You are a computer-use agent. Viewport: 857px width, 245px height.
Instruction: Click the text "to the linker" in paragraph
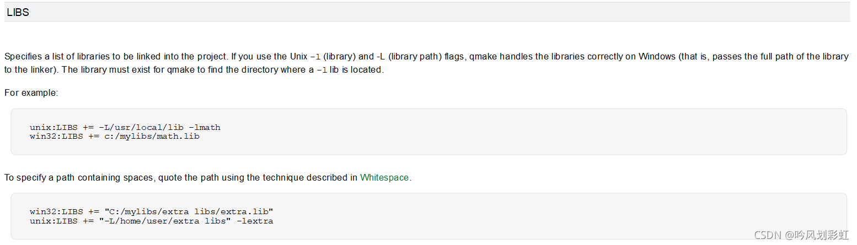click(x=30, y=70)
